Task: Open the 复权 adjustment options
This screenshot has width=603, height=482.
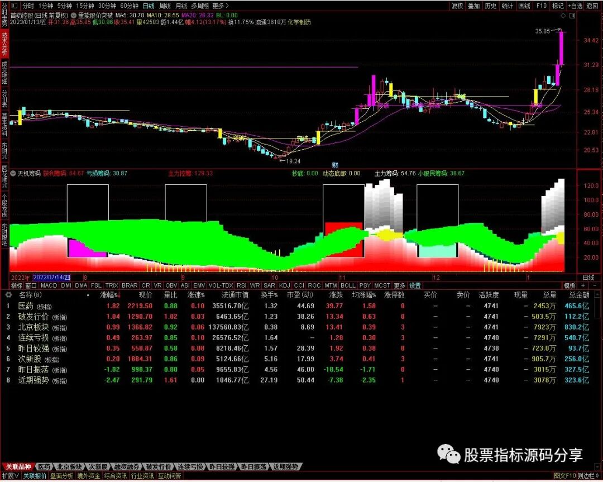Action: (457, 6)
